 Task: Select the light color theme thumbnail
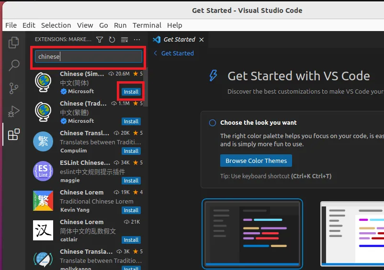(x=352, y=234)
